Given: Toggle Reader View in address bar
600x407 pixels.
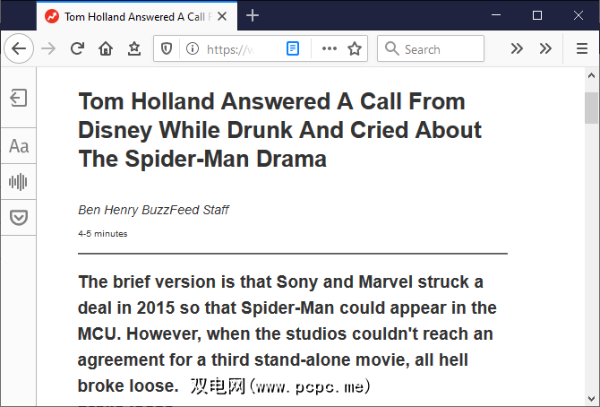Looking at the screenshot, I should coord(293,49).
